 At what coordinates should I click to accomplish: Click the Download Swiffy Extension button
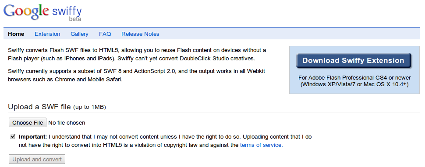click(x=354, y=60)
